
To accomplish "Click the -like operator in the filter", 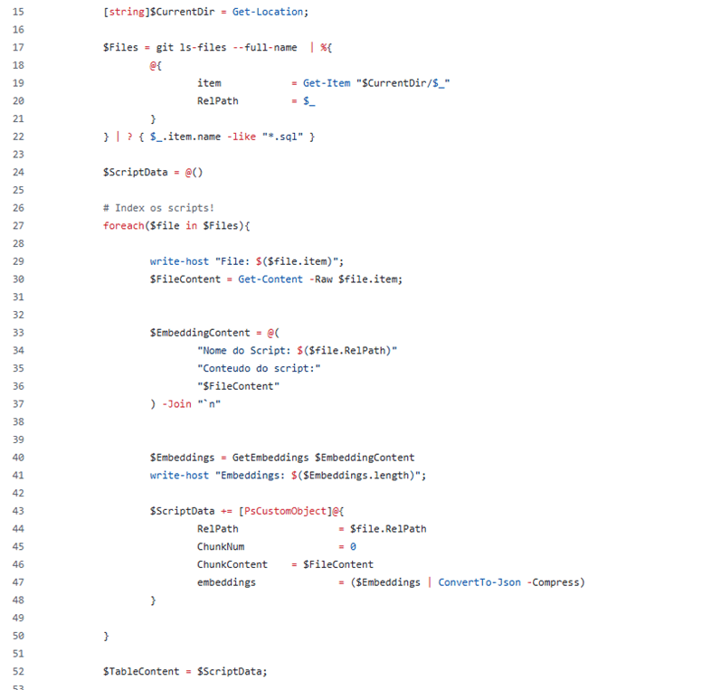I will 225,137.
